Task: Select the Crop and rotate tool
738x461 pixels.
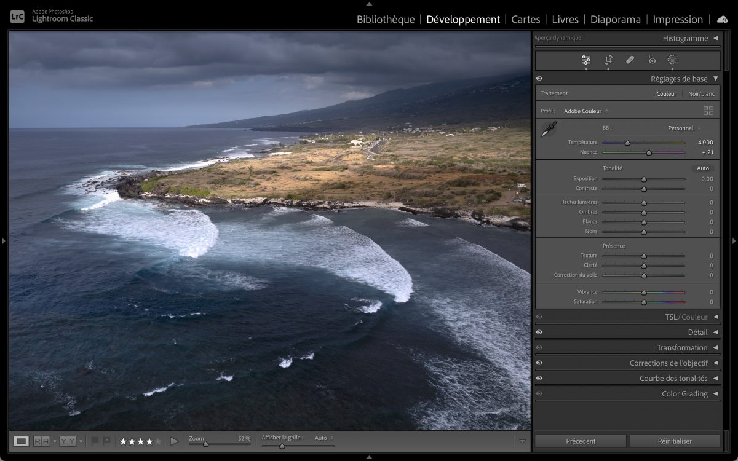Action: (608, 60)
